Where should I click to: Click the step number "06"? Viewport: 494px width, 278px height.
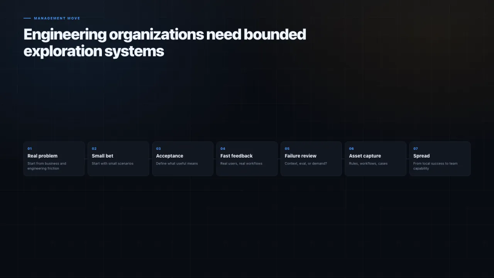point(352,149)
